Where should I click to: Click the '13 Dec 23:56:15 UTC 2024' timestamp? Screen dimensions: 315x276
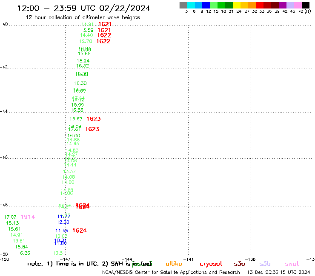279,273
